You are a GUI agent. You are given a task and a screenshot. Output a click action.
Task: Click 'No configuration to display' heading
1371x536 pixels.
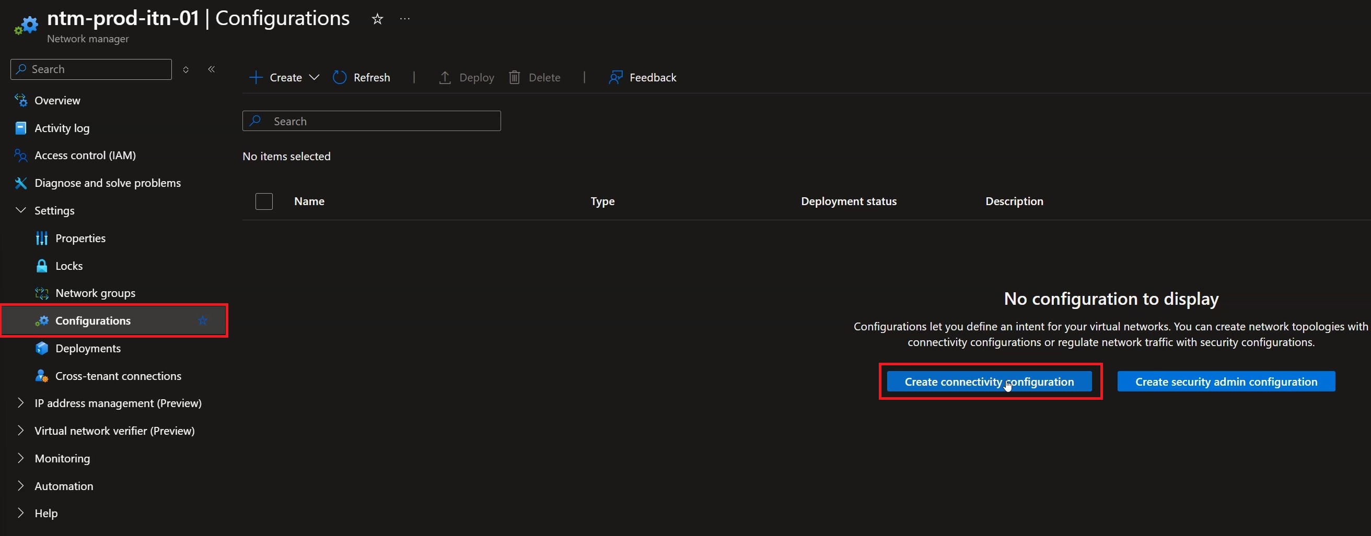(x=1111, y=299)
